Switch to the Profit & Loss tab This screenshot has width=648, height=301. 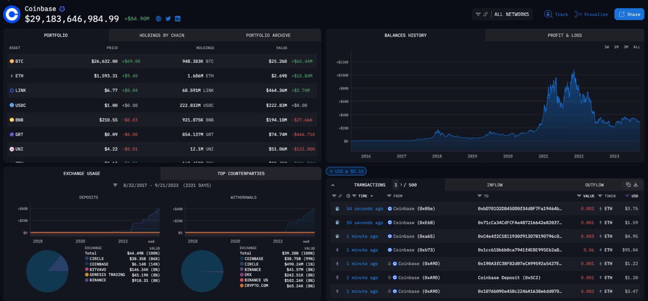point(564,35)
